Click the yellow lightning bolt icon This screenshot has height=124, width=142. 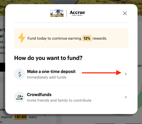click(22, 38)
